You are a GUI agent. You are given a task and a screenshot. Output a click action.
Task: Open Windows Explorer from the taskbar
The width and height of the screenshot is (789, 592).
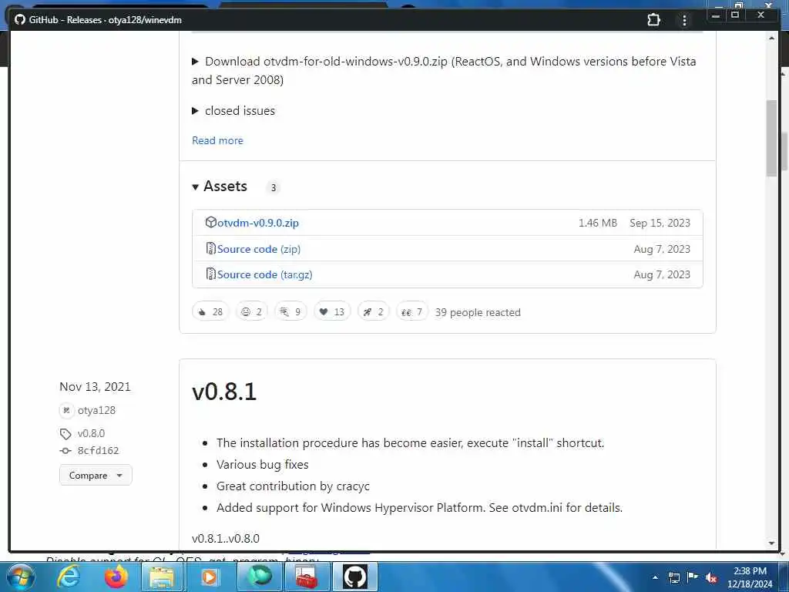[162, 577]
